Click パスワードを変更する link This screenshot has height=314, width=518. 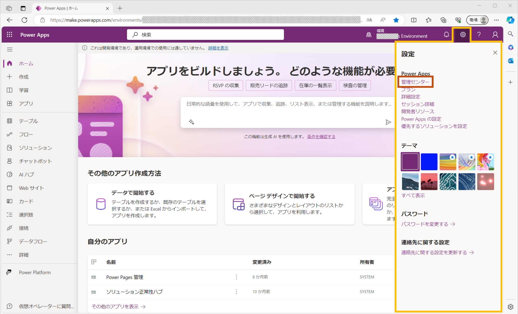point(428,224)
